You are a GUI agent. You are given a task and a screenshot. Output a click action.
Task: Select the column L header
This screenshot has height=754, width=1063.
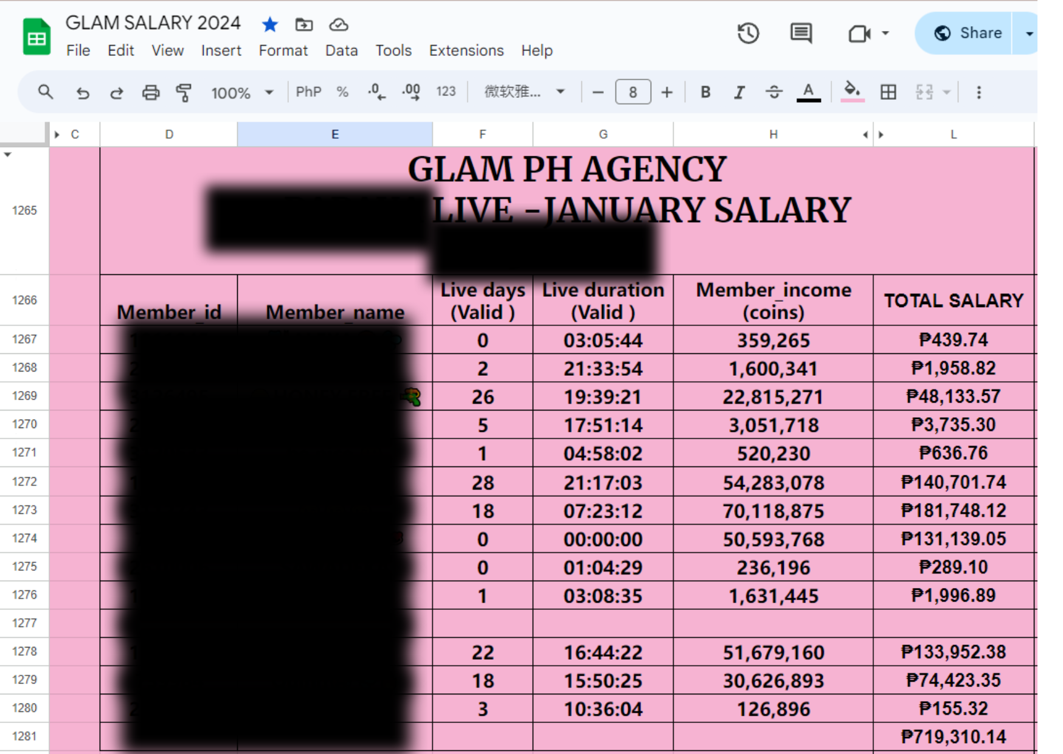pyautogui.click(x=954, y=134)
